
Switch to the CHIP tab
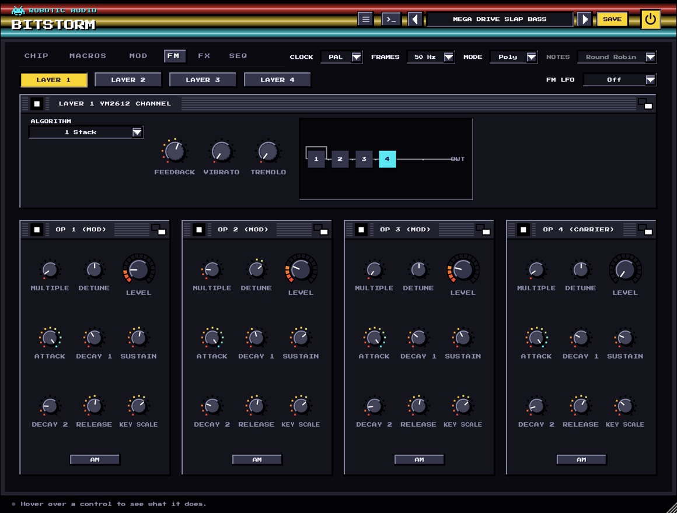[x=36, y=55]
